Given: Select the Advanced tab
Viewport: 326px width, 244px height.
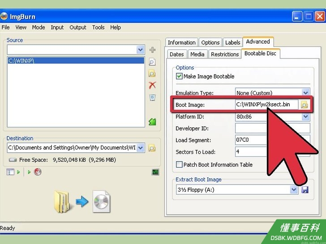Looking at the screenshot, I should click(x=258, y=42).
